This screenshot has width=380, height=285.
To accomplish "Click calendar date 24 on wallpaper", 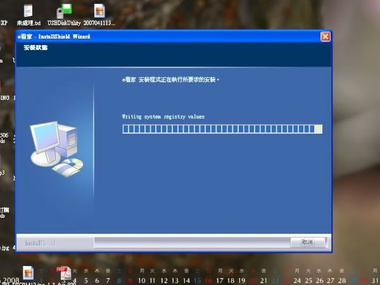I will point(297,281).
